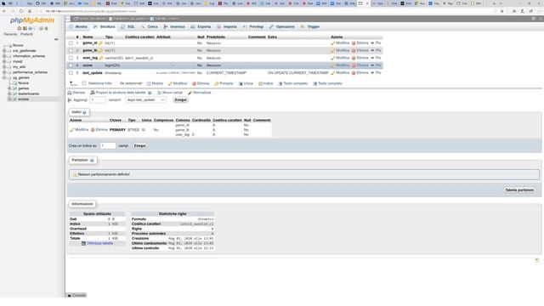Viewport: 544px width, 306px height.
Task: Expand Più menu in score row
Action: point(376,65)
